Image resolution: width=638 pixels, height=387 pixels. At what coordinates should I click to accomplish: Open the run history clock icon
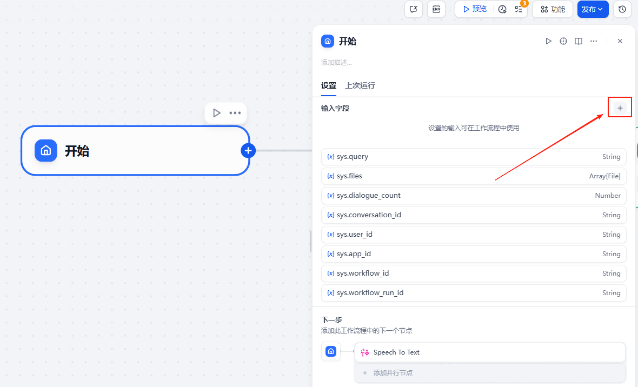tap(502, 9)
